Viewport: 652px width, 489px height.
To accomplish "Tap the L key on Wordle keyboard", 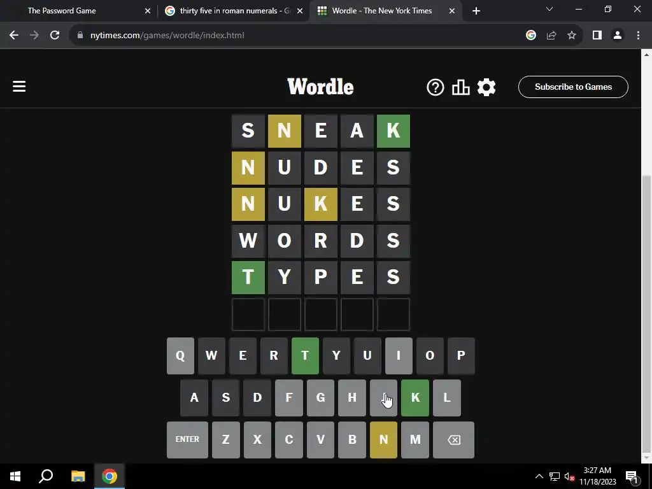I will pyautogui.click(x=447, y=397).
